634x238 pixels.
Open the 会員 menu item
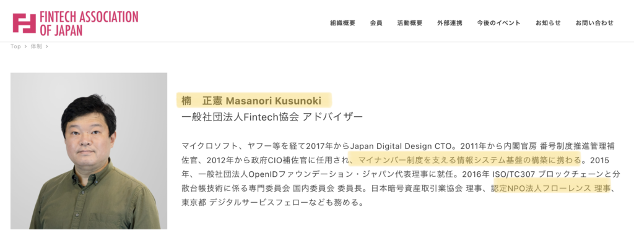click(x=376, y=23)
